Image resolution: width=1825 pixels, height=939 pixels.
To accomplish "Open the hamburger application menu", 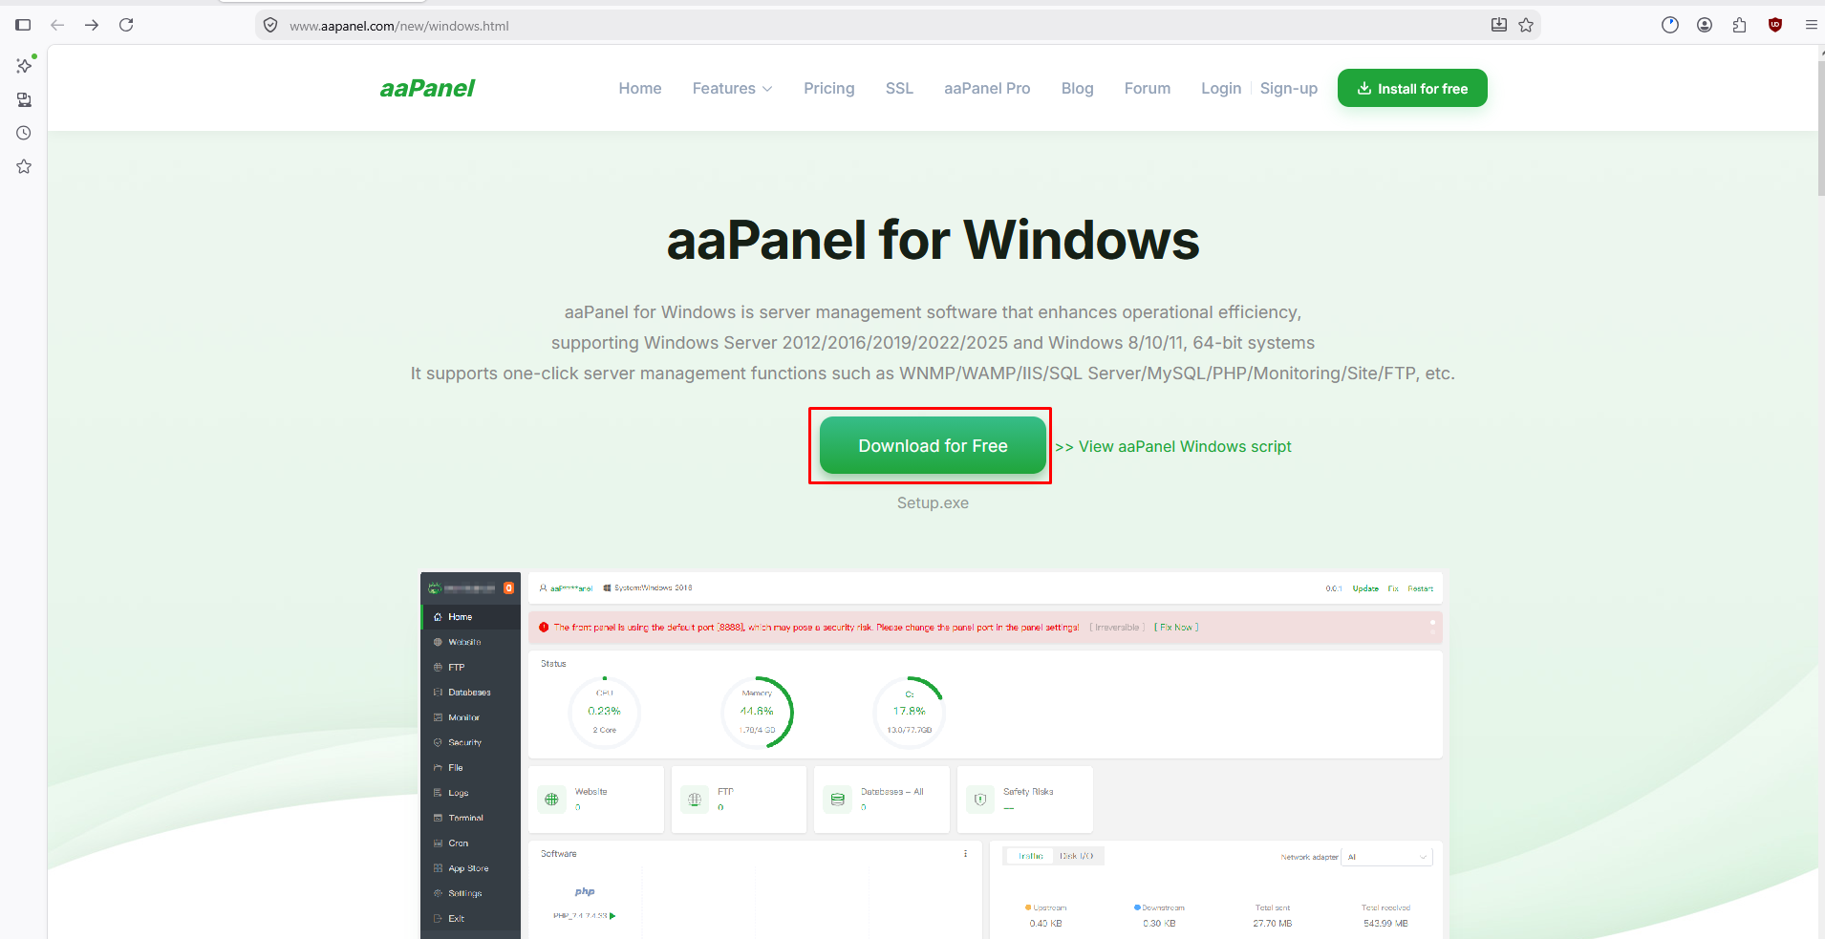I will click(1811, 25).
